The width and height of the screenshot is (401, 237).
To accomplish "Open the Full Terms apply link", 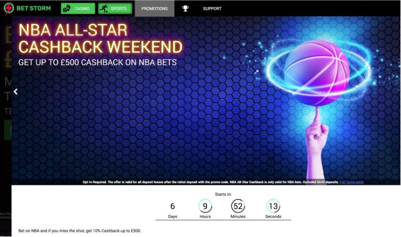I will (352, 182).
